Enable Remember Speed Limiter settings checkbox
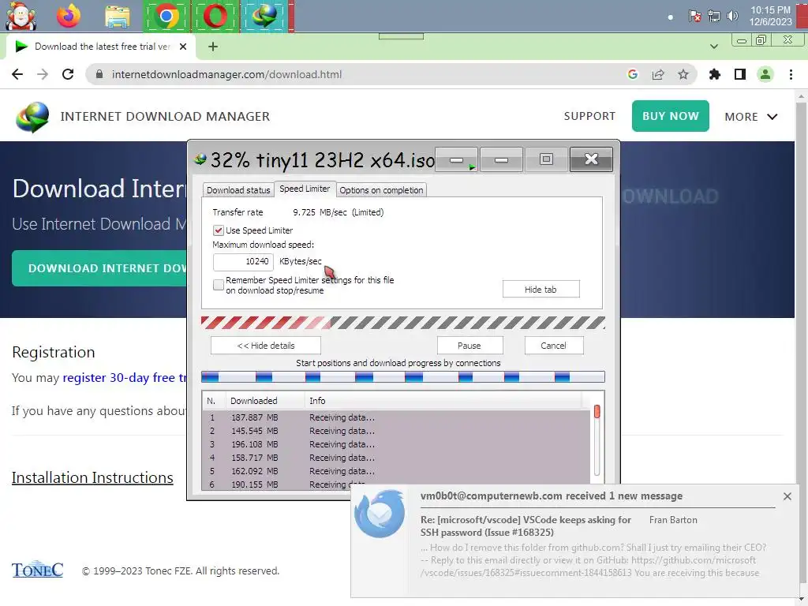808x606 pixels. 219,284
